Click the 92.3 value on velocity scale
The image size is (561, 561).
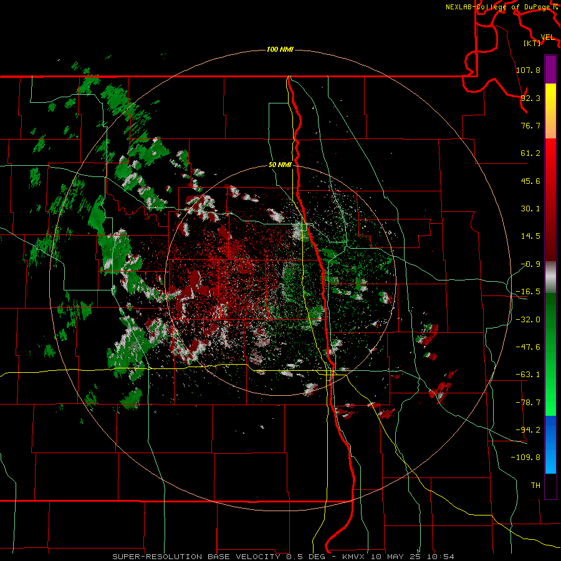[530, 98]
